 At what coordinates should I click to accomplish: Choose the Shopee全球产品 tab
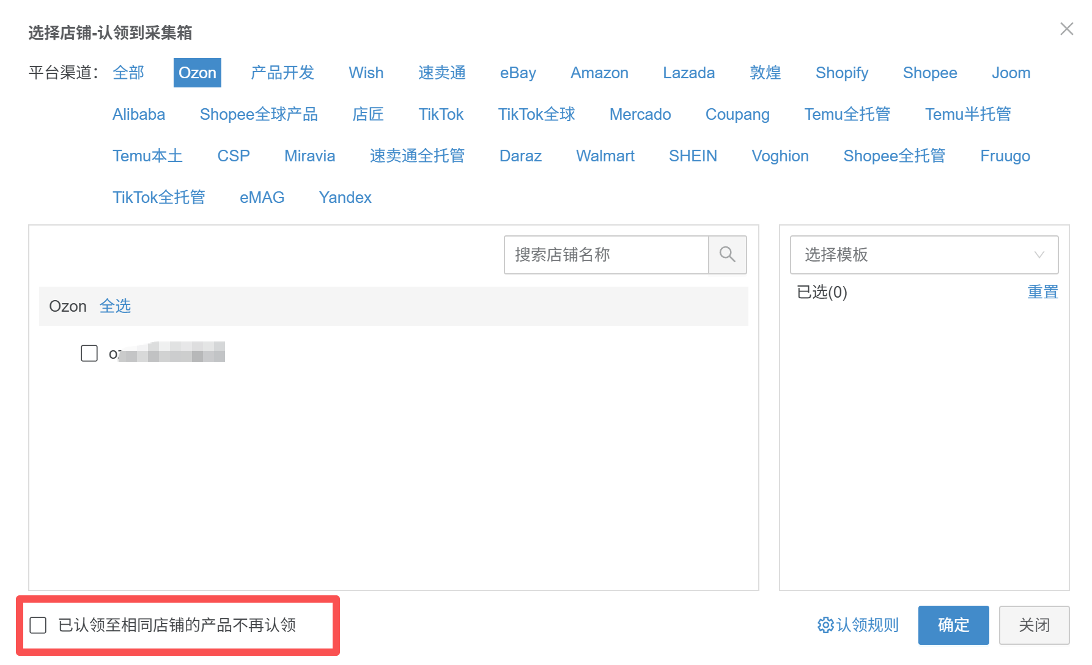[x=259, y=114]
